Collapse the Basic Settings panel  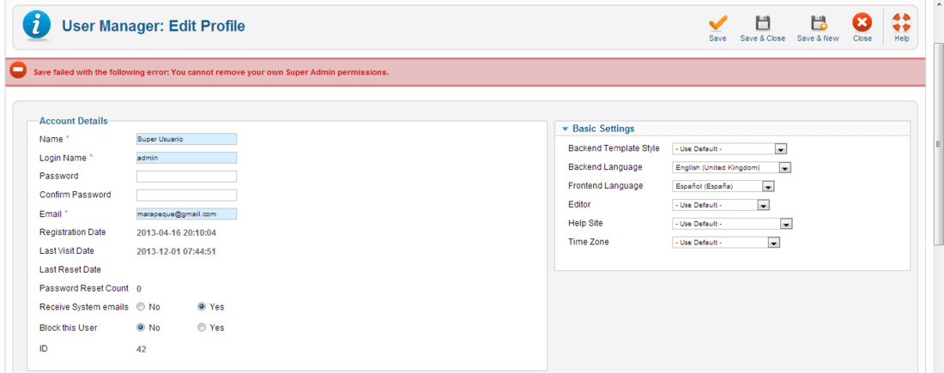(566, 129)
